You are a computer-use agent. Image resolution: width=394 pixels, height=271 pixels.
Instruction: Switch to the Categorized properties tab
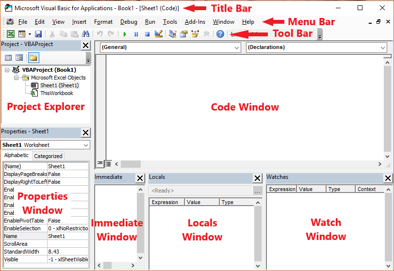point(48,156)
